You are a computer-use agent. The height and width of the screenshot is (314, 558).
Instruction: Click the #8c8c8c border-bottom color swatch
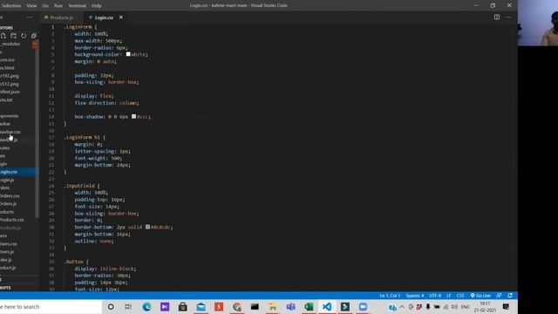(x=147, y=227)
